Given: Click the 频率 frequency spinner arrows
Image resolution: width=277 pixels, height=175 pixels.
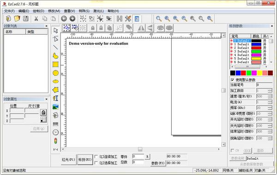Looking at the screenshot, I should pos(270,108).
